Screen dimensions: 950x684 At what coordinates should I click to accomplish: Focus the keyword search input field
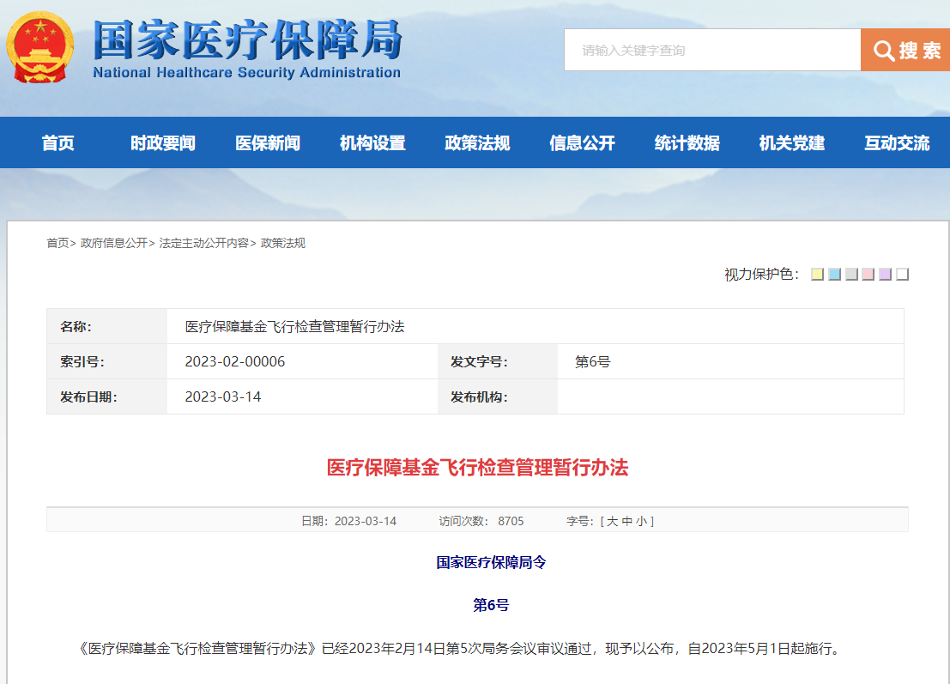point(712,50)
